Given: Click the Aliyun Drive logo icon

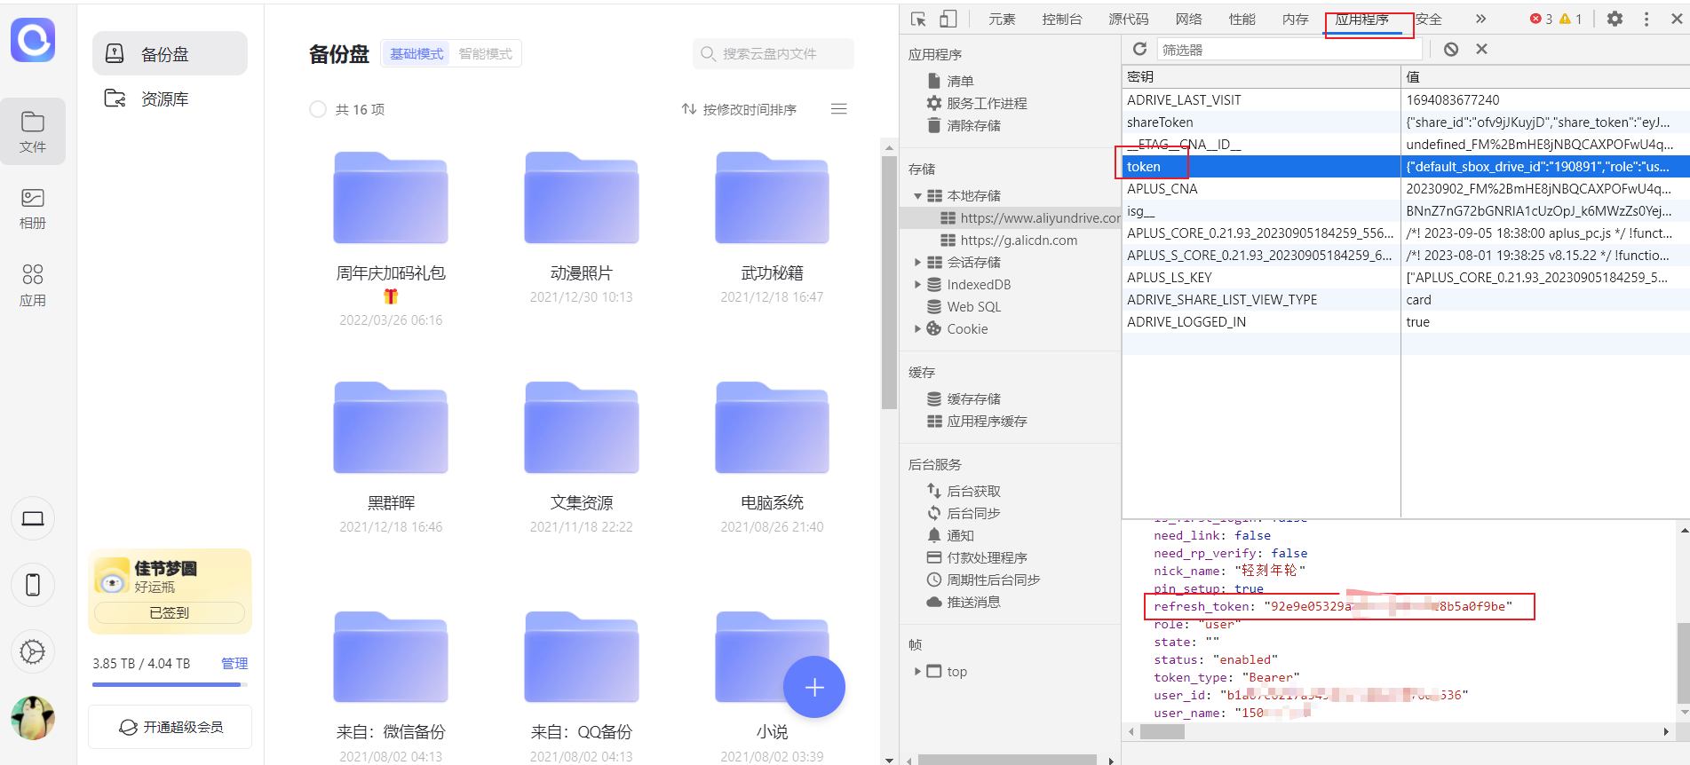Looking at the screenshot, I should click(33, 40).
